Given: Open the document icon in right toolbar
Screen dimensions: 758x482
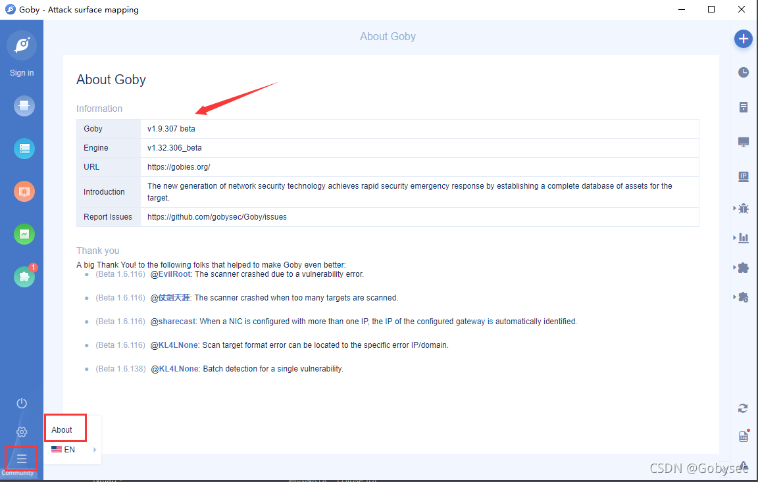Looking at the screenshot, I should click(744, 107).
